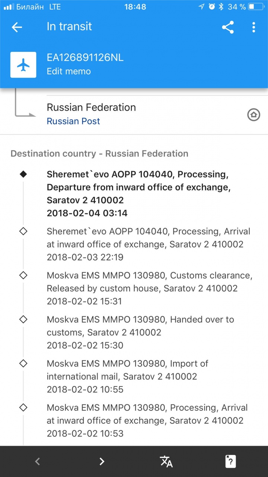Screen dimensions: 268x477
Task: Select the Released by custom house entry
Action: click(x=149, y=288)
